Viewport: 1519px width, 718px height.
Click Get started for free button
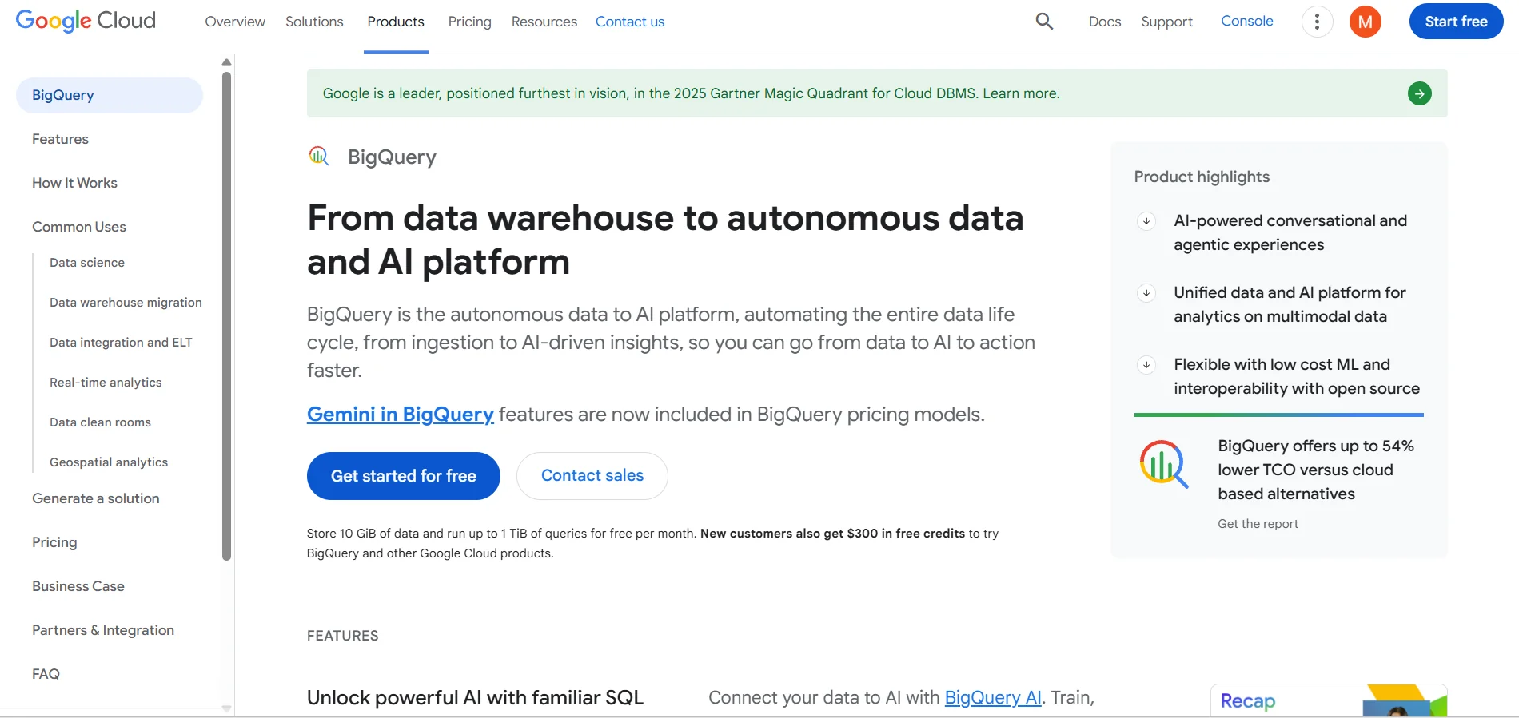404,476
